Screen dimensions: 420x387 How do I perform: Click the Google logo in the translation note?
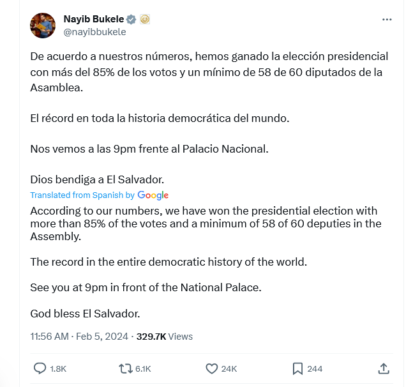point(153,195)
